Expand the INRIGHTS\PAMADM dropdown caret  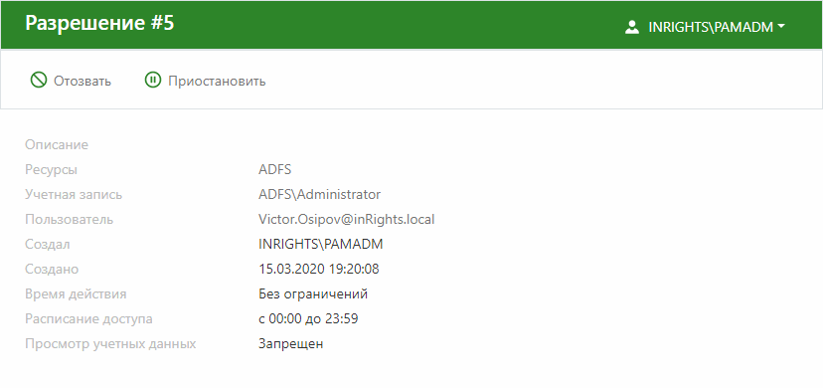pyautogui.click(x=781, y=27)
